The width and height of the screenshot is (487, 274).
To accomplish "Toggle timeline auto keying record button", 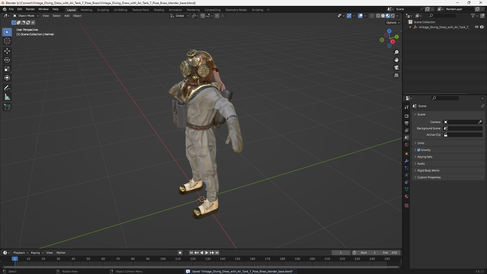I will [180, 253].
